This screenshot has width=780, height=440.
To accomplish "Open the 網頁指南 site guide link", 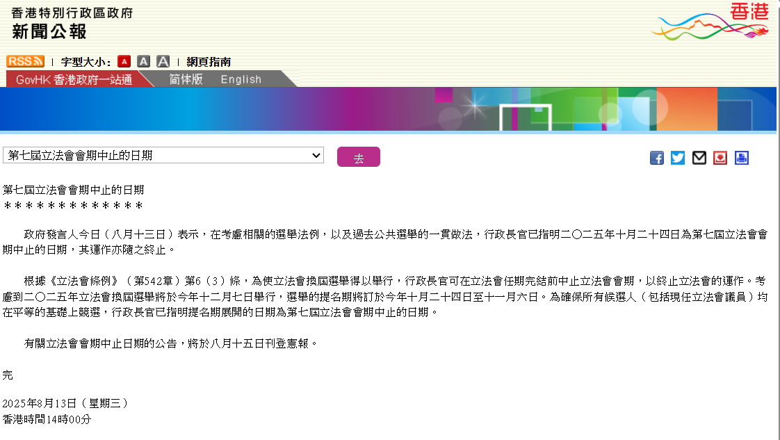I will 209,62.
